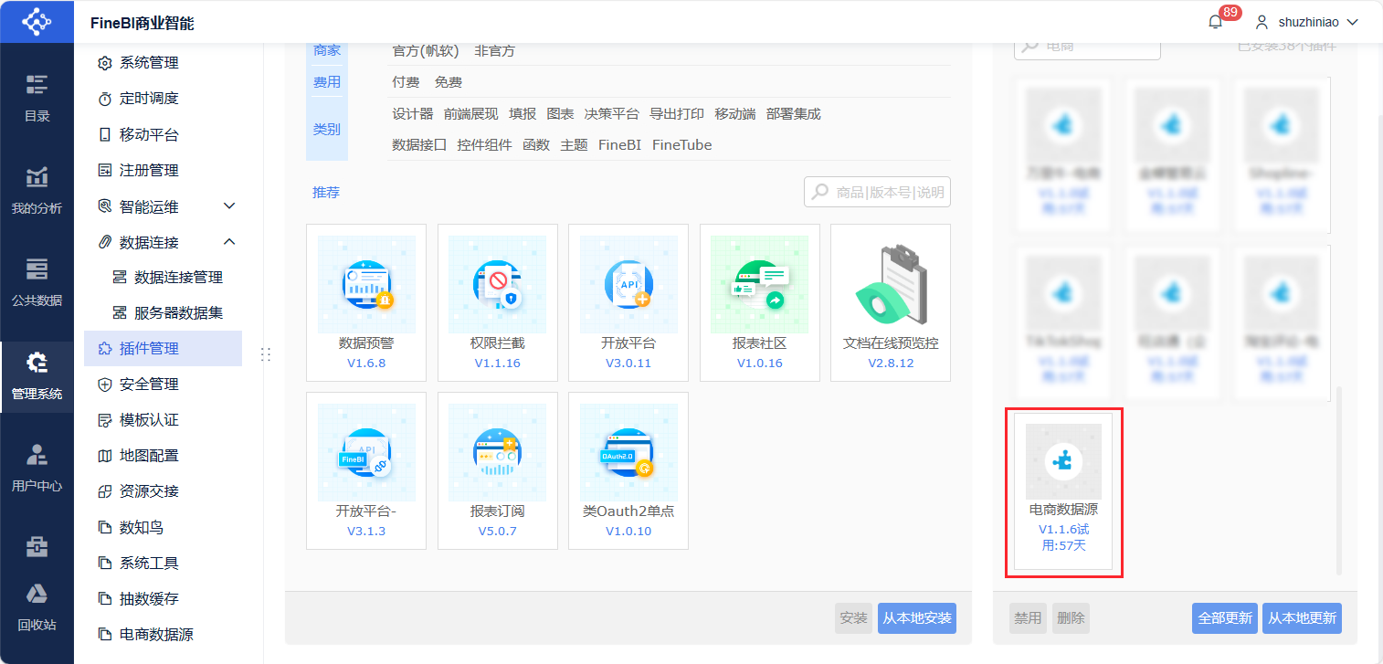Focus the 商品|版本号|说明 search field
This screenshot has width=1383, height=664.
pyautogui.click(x=877, y=193)
